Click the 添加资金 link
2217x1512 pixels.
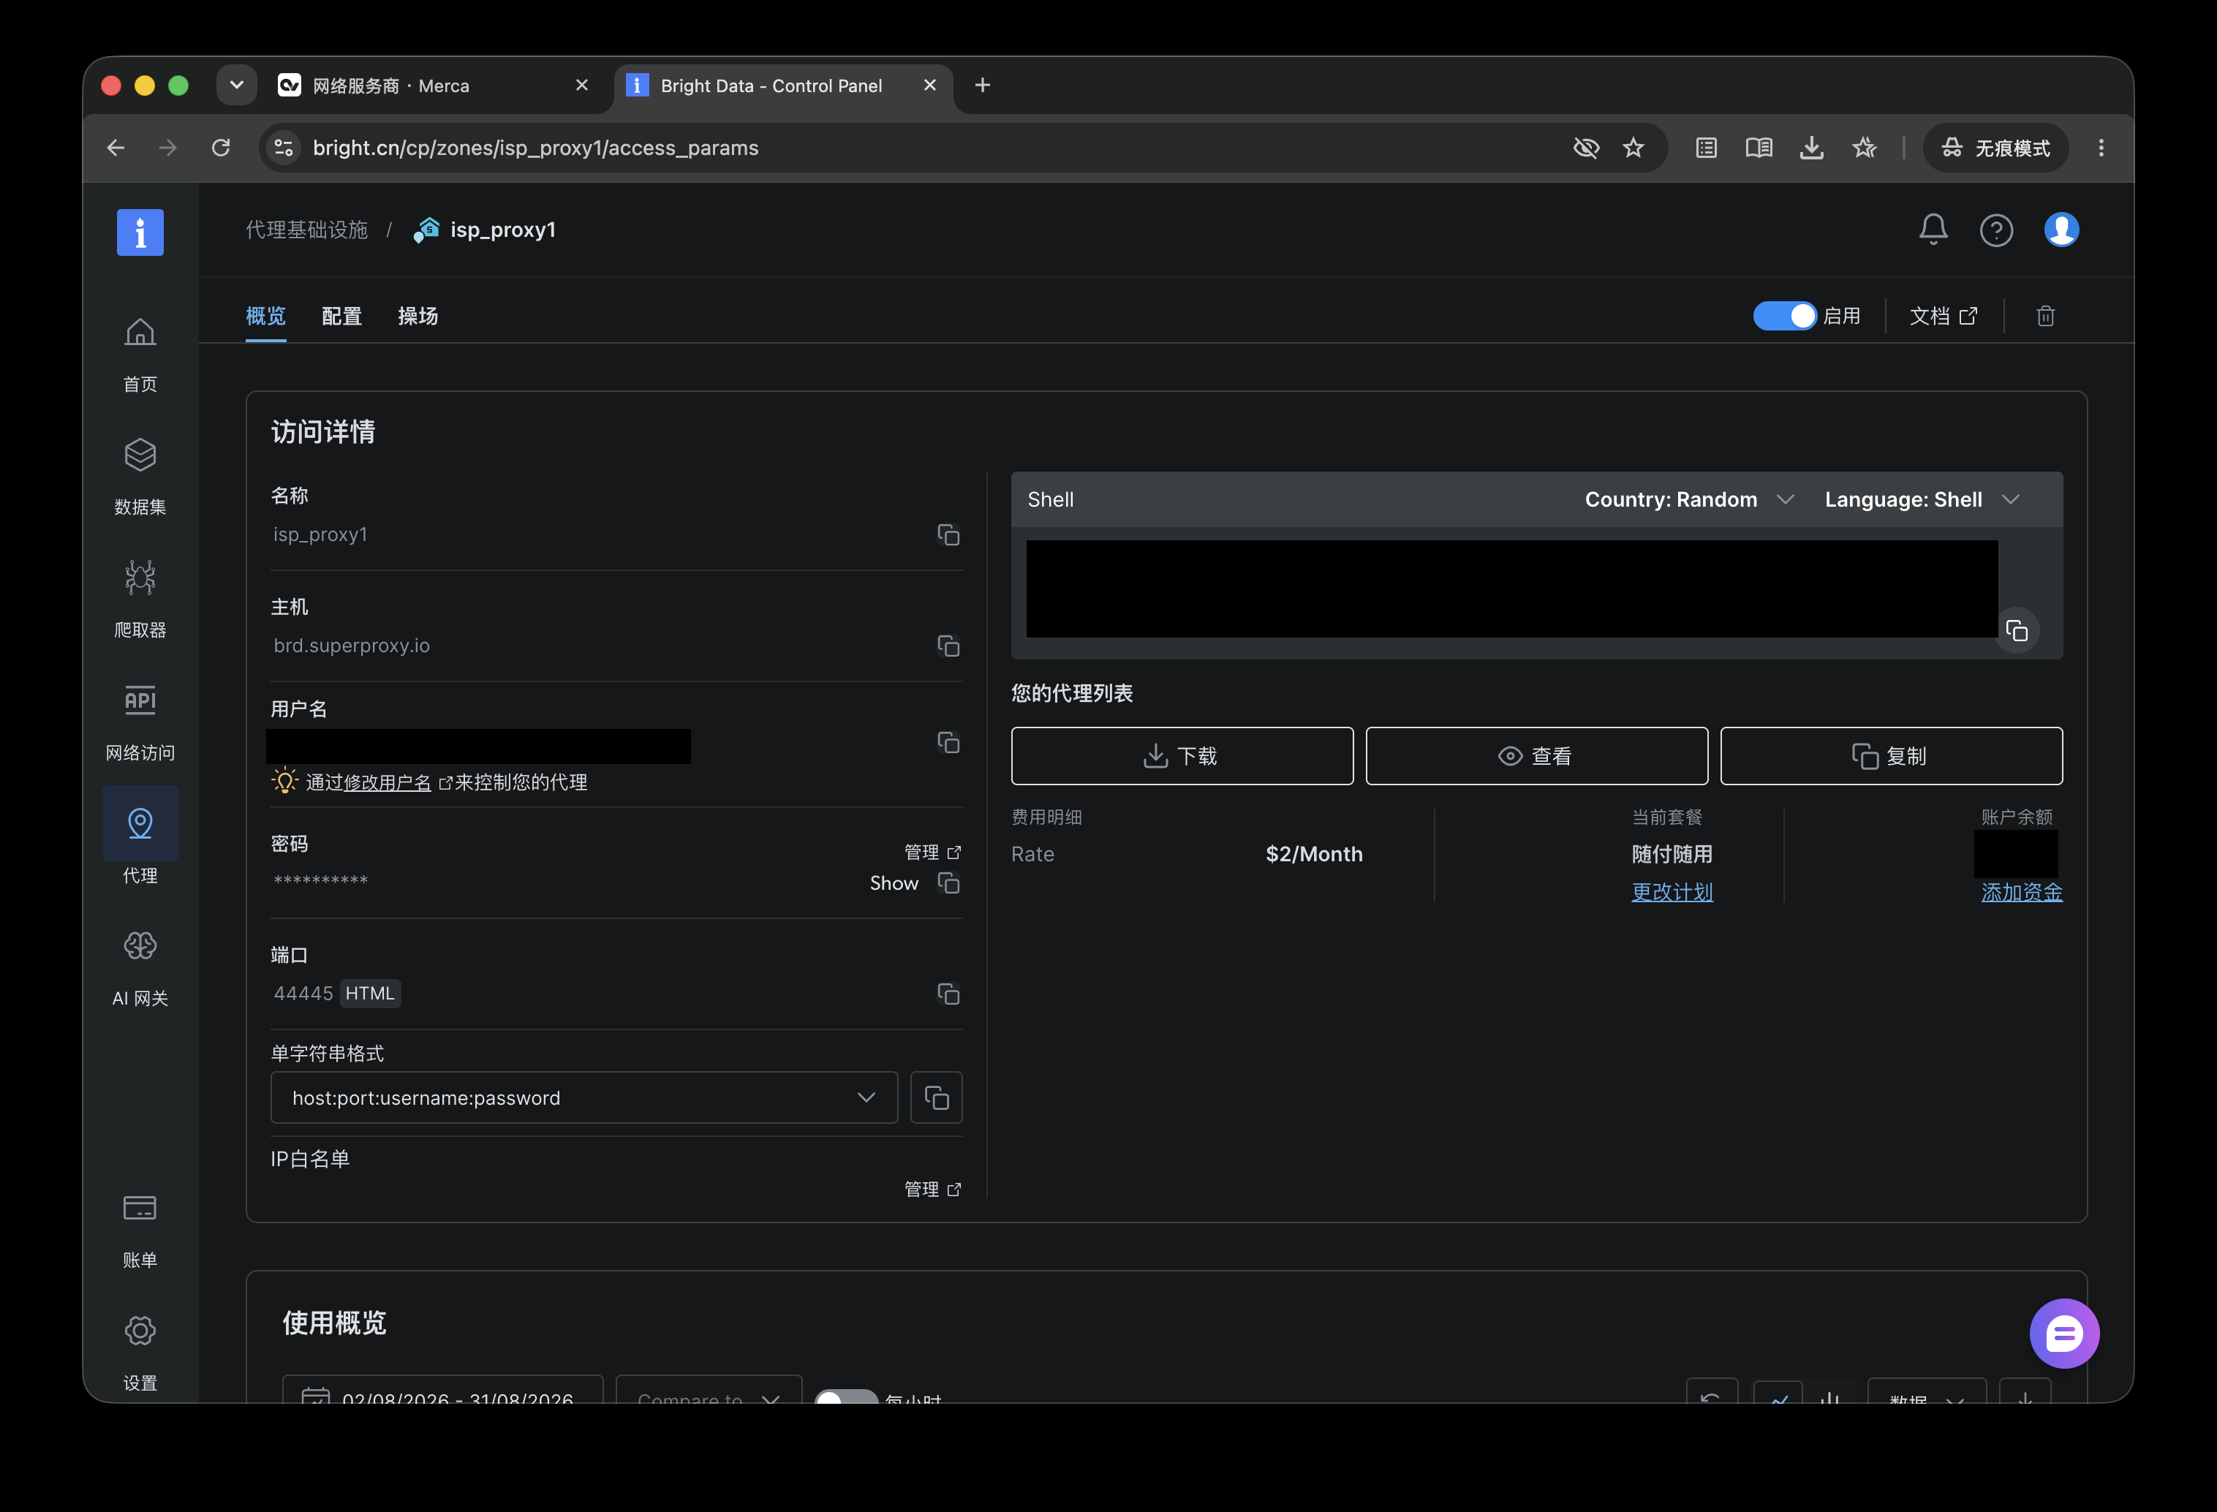tap(2022, 892)
